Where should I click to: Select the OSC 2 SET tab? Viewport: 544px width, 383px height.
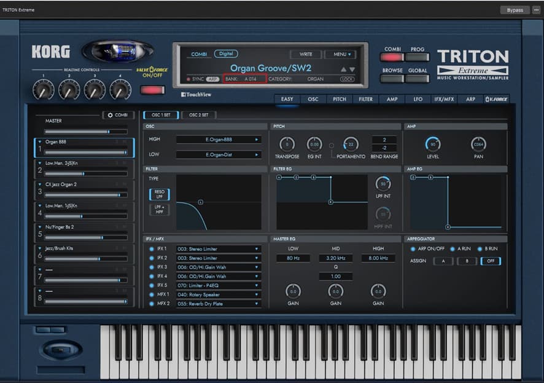tap(199, 115)
